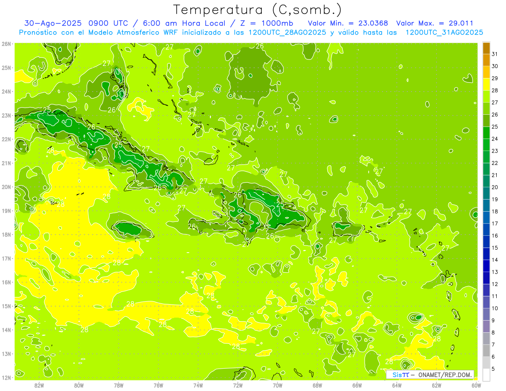Click the '17' label on the color scale
Screen dimensions: 506x391
(x=495, y=224)
